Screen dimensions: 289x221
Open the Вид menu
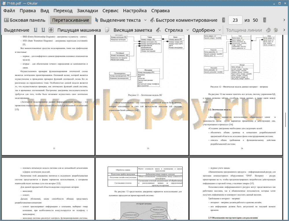click(45, 11)
